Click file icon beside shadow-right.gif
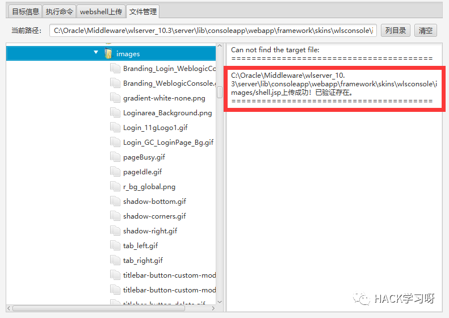 click(x=115, y=231)
